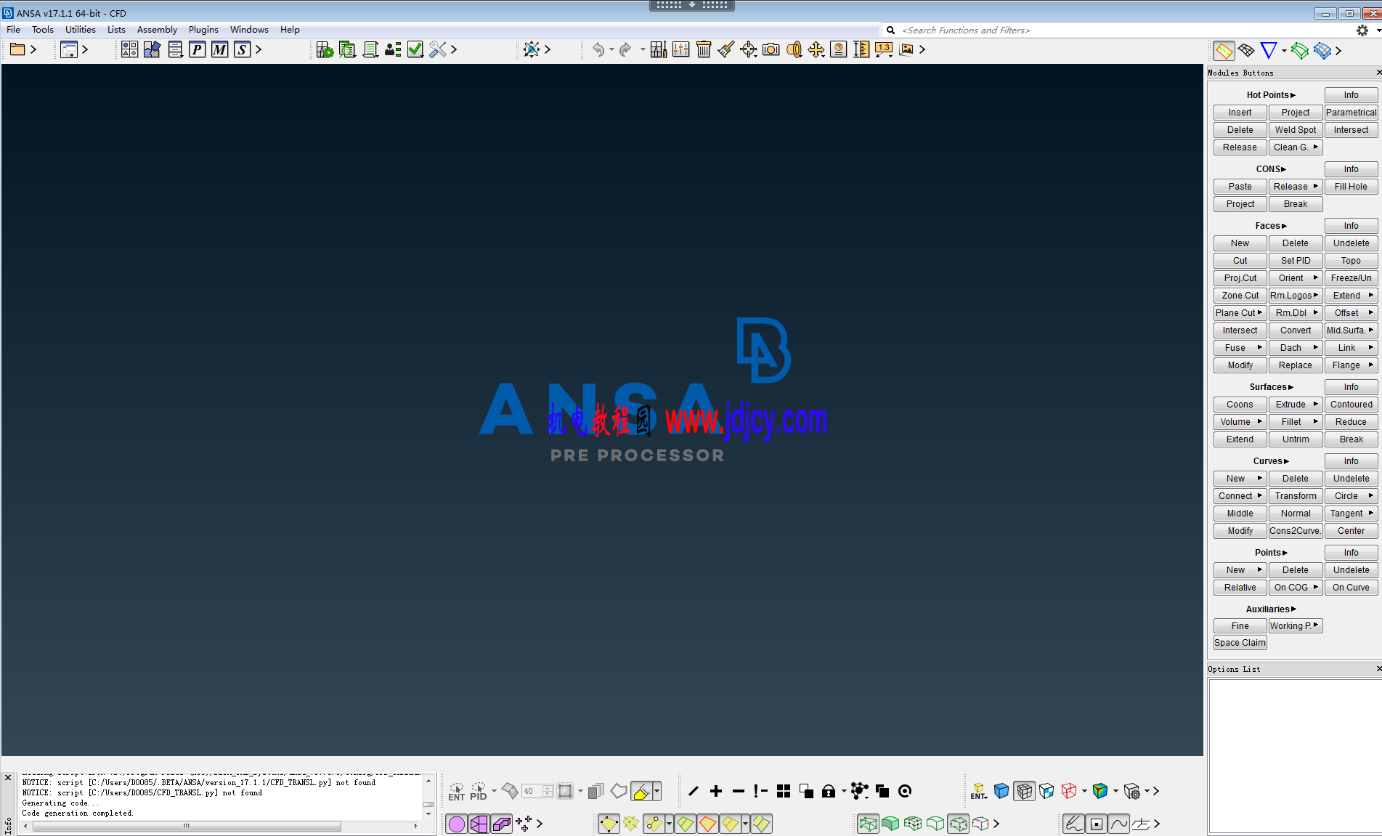Click the undo arrow icon
1382x836 pixels.
coord(598,49)
